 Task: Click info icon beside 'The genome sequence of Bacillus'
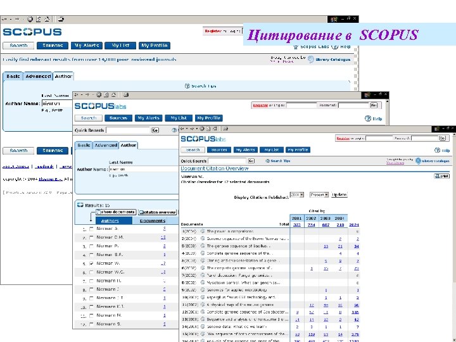203,246
